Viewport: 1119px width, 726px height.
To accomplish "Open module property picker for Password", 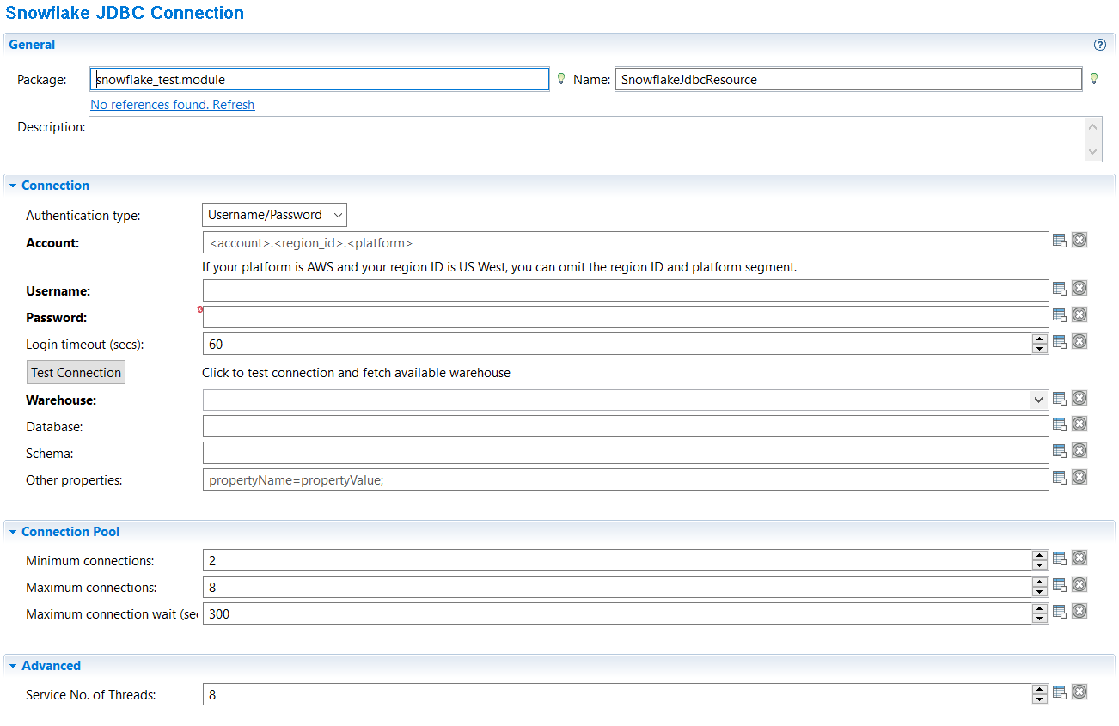I will pyautogui.click(x=1060, y=316).
